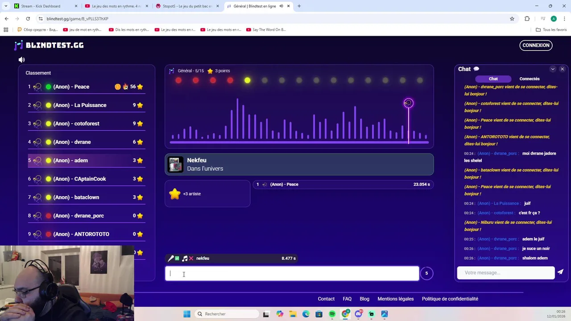Reload the current page
The image size is (571, 321).
[x=28, y=19]
